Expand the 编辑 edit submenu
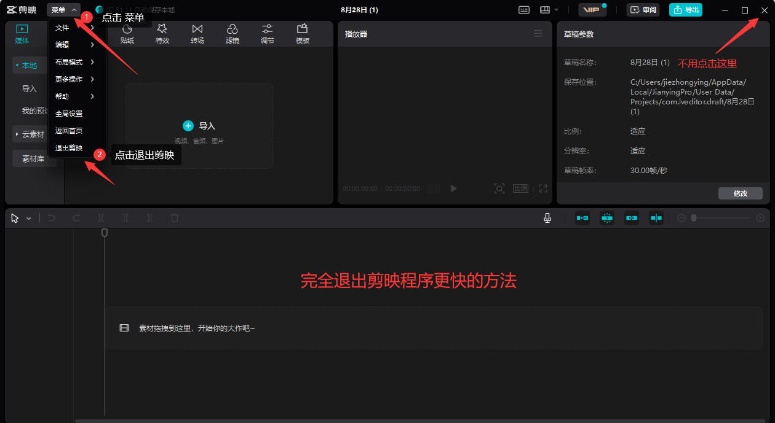 click(x=77, y=45)
